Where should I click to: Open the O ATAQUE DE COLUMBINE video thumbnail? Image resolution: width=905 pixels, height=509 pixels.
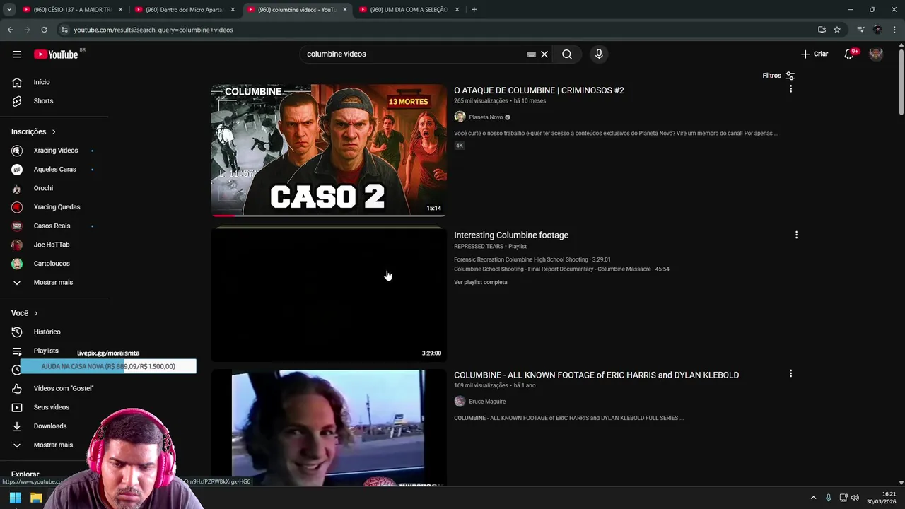tap(329, 151)
